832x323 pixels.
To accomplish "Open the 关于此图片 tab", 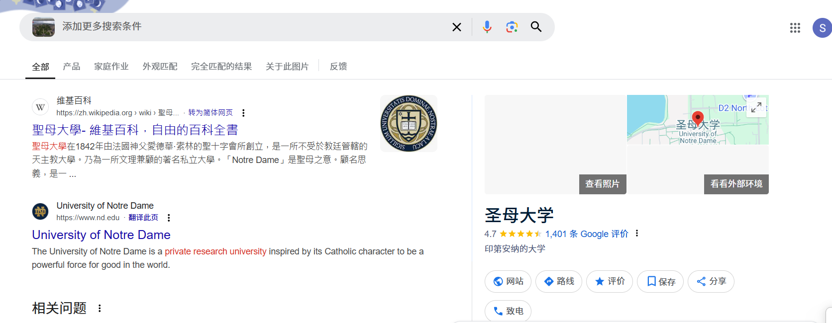I will [x=287, y=67].
